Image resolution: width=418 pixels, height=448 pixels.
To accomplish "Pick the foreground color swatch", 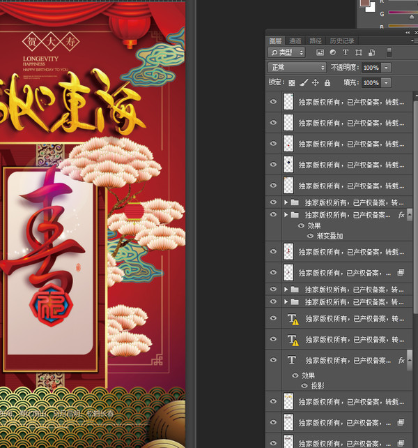I will (364, 3).
